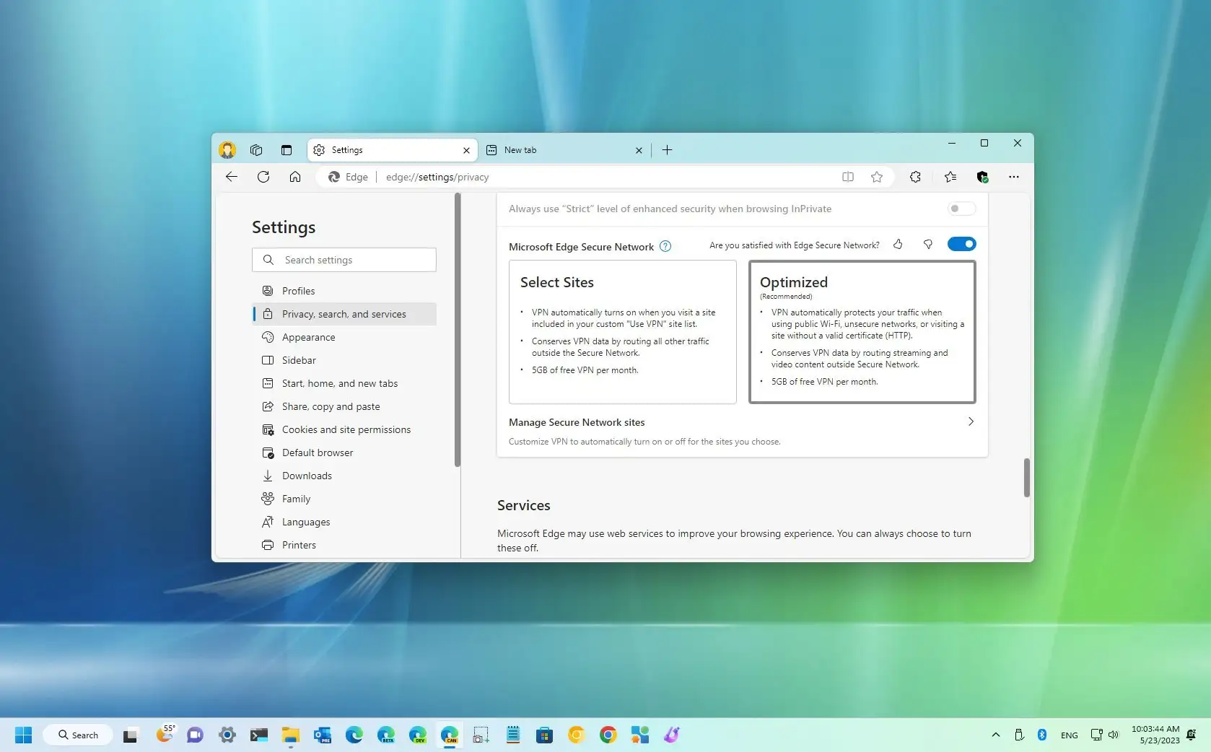Show hidden icons in the system tray
This screenshot has width=1211, height=752.
tap(995, 735)
